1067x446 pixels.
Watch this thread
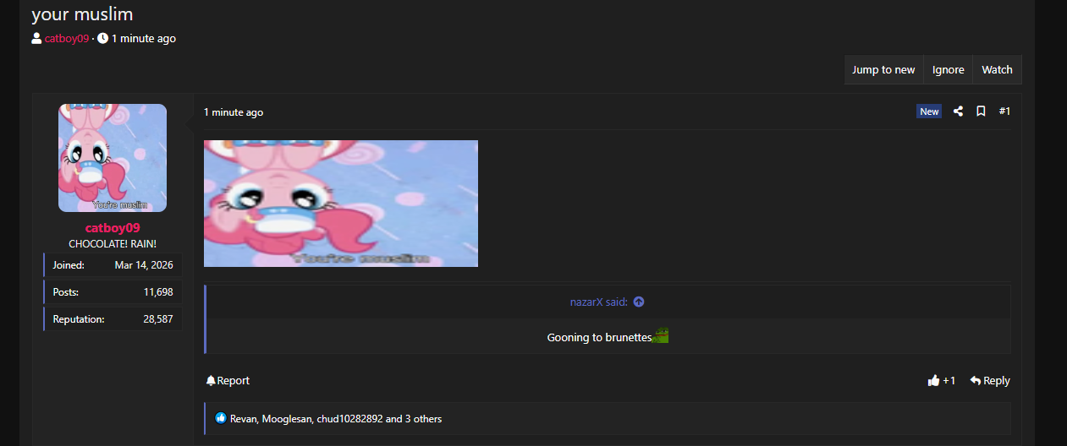997,70
